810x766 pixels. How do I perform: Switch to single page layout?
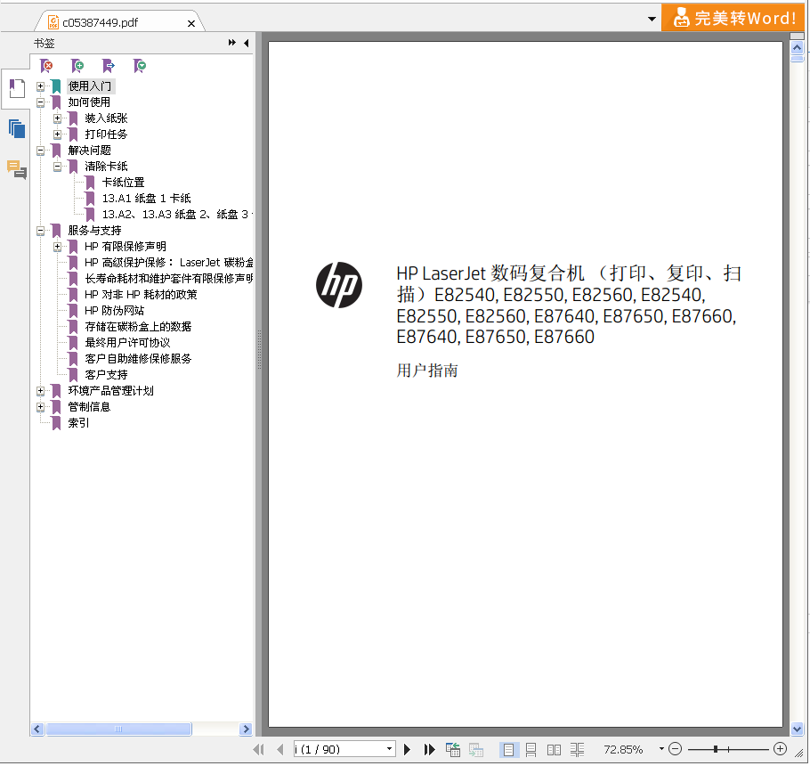pos(509,749)
